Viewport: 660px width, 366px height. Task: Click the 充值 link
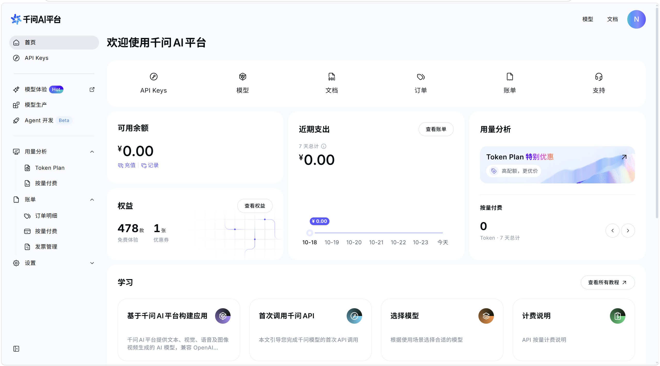[x=127, y=165]
